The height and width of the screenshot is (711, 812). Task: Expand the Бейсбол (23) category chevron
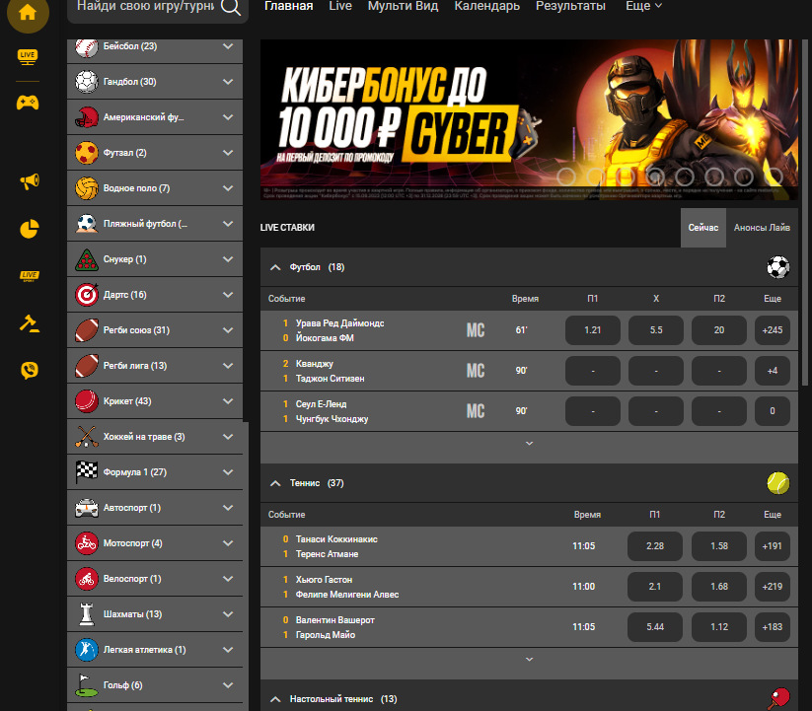pos(228,46)
